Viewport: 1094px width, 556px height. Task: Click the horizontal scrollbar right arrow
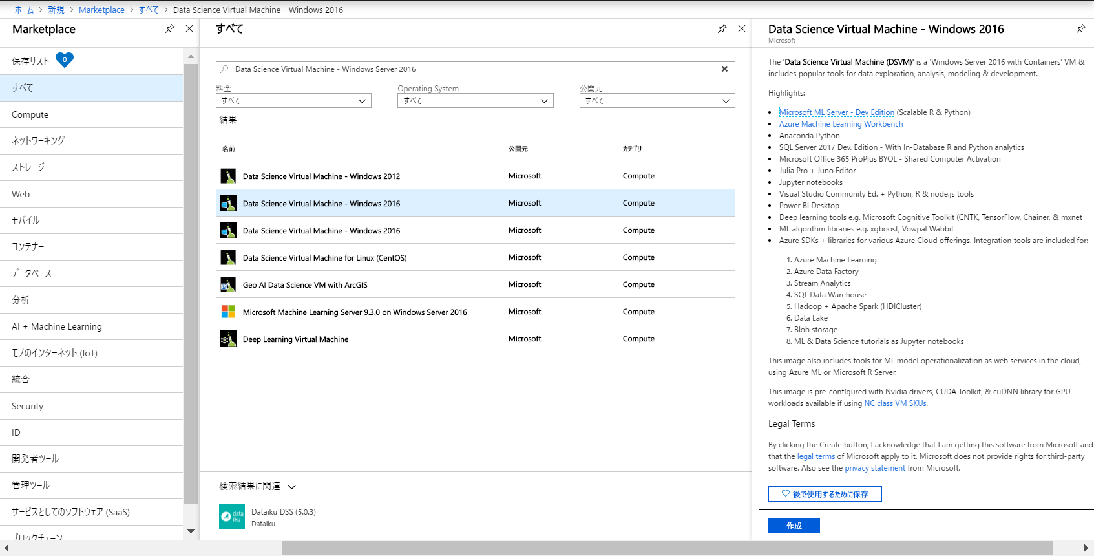pos(1086,548)
